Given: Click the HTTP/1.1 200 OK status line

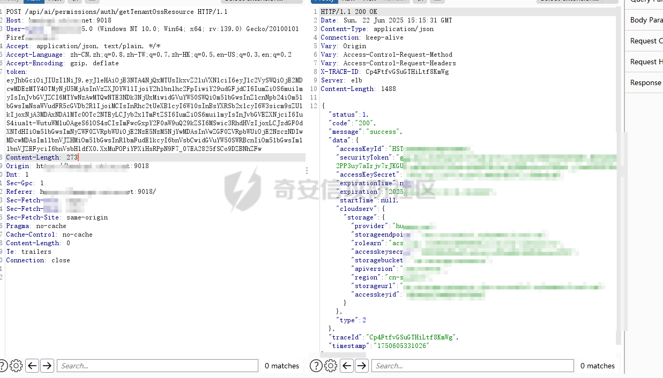Looking at the screenshot, I should (x=348, y=12).
